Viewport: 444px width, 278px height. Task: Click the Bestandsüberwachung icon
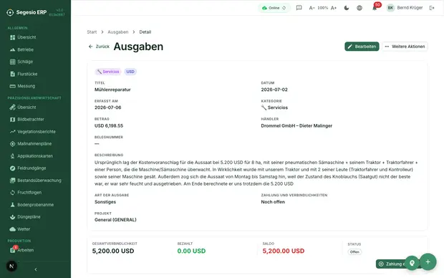(12, 181)
